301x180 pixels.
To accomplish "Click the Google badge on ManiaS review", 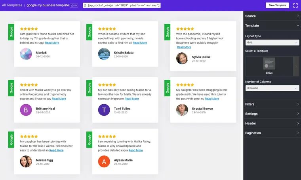I will click(11, 32).
